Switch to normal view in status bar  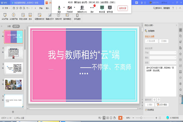point(104,118)
